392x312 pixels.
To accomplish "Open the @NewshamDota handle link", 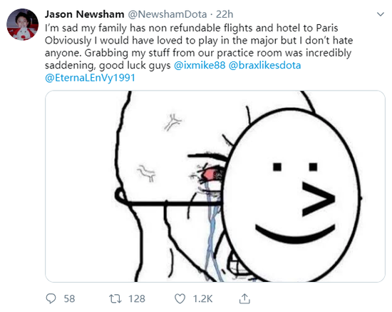I will 167,14.
